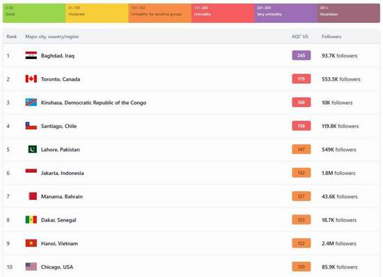This screenshot has height=277, width=383.
Task: Click the Followers column header
Action: pos(331,37)
